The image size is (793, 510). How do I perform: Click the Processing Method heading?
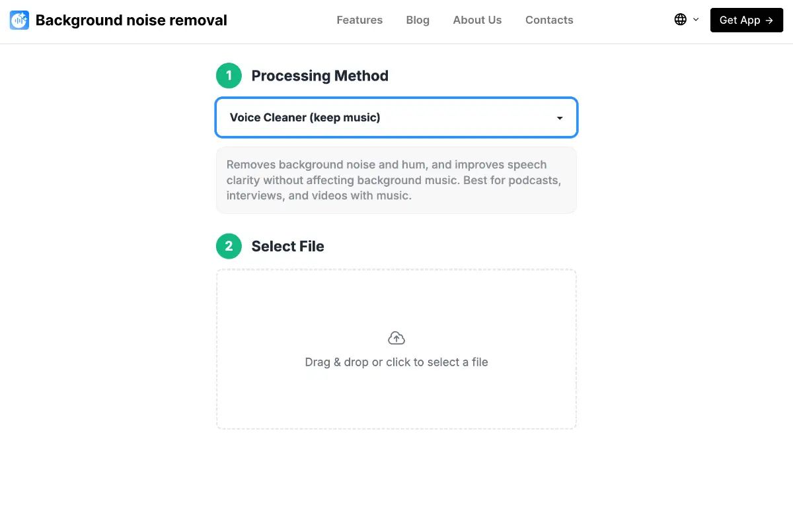click(x=320, y=76)
